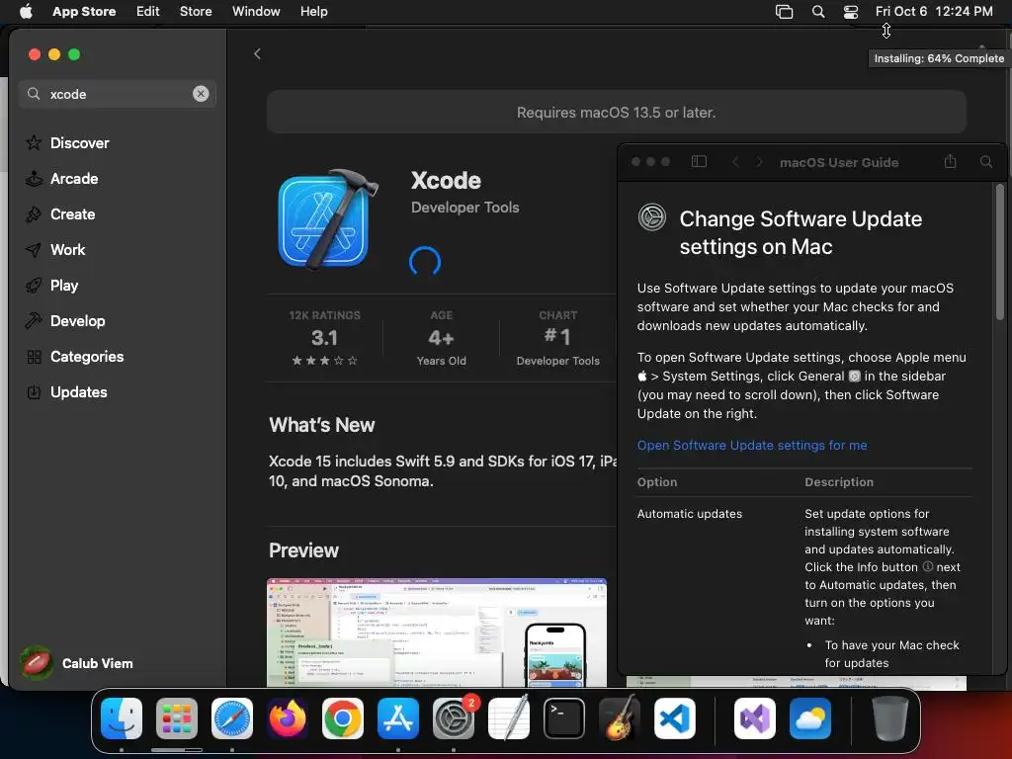Open the Apple menu
The height and width of the screenshot is (759, 1012).
coord(26,12)
